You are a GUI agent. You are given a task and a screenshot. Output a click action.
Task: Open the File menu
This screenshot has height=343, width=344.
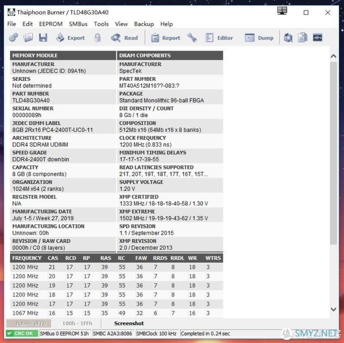pos(12,24)
